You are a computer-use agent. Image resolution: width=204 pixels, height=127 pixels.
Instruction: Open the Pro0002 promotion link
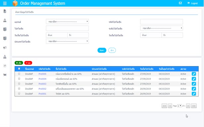(42, 89)
